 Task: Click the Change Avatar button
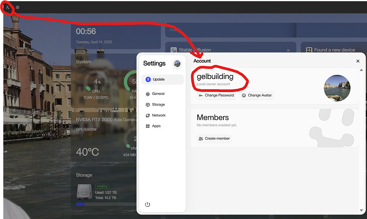pyautogui.click(x=256, y=95)
